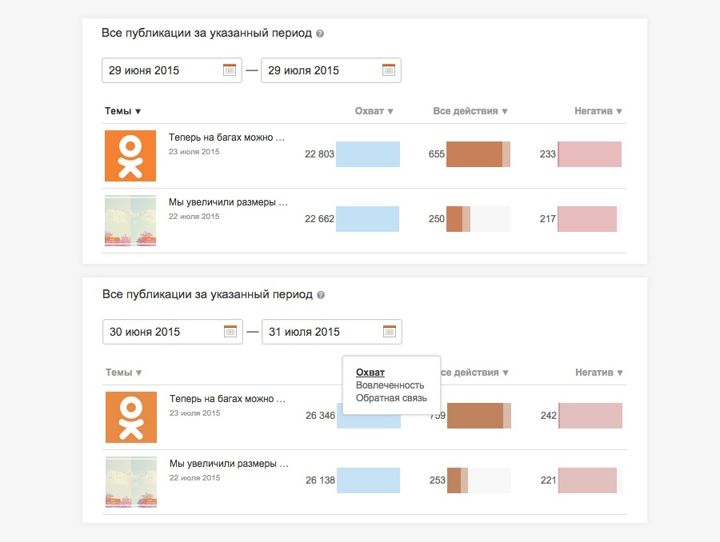
Task: Click help icon beside top panel title
Action: (x=320, y=34)
